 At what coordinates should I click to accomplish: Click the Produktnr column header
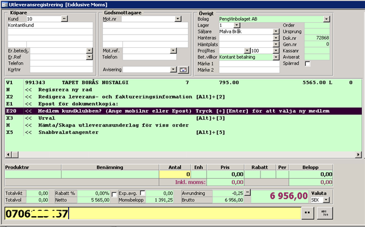[33, 167]
